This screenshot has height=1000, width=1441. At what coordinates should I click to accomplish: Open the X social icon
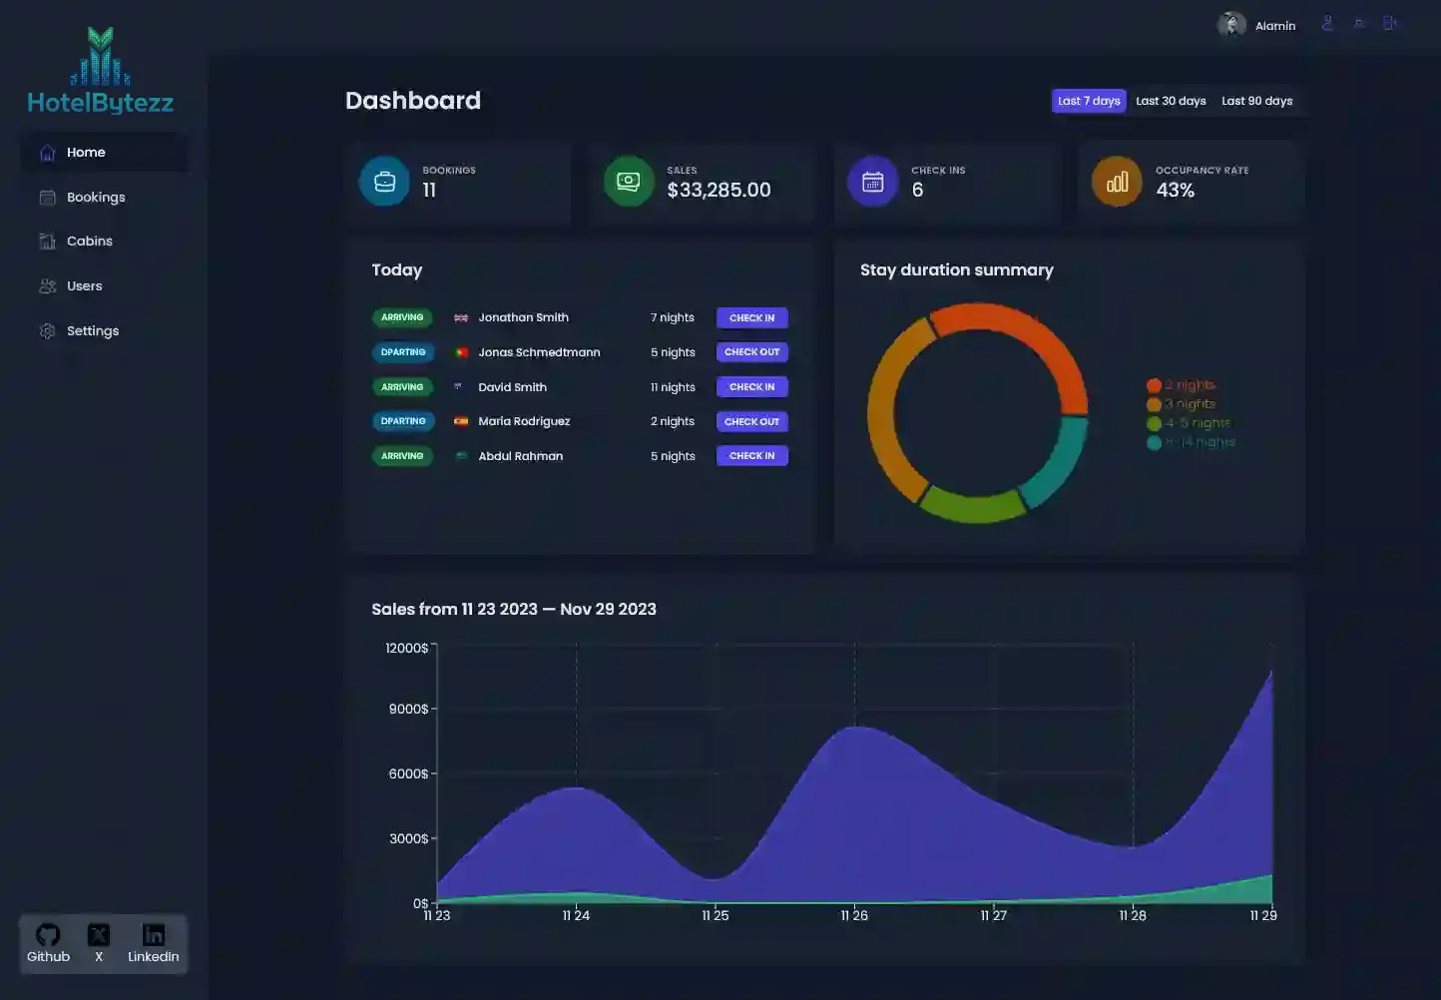(99, 935)
